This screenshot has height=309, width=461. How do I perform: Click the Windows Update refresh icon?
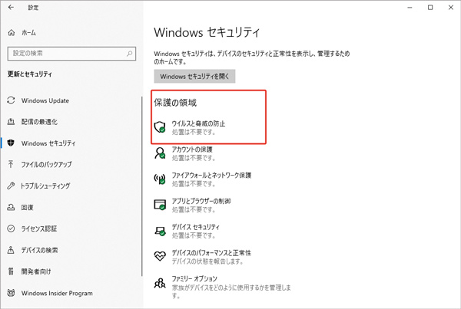(x=11, y=100)
